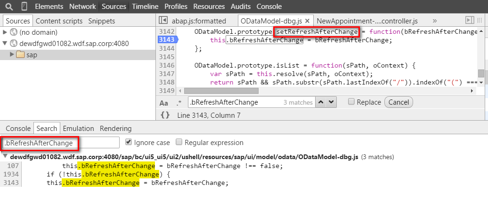The image size is (488, 199).
Task: Open the Rendering drawer tab
Action: 115,128
